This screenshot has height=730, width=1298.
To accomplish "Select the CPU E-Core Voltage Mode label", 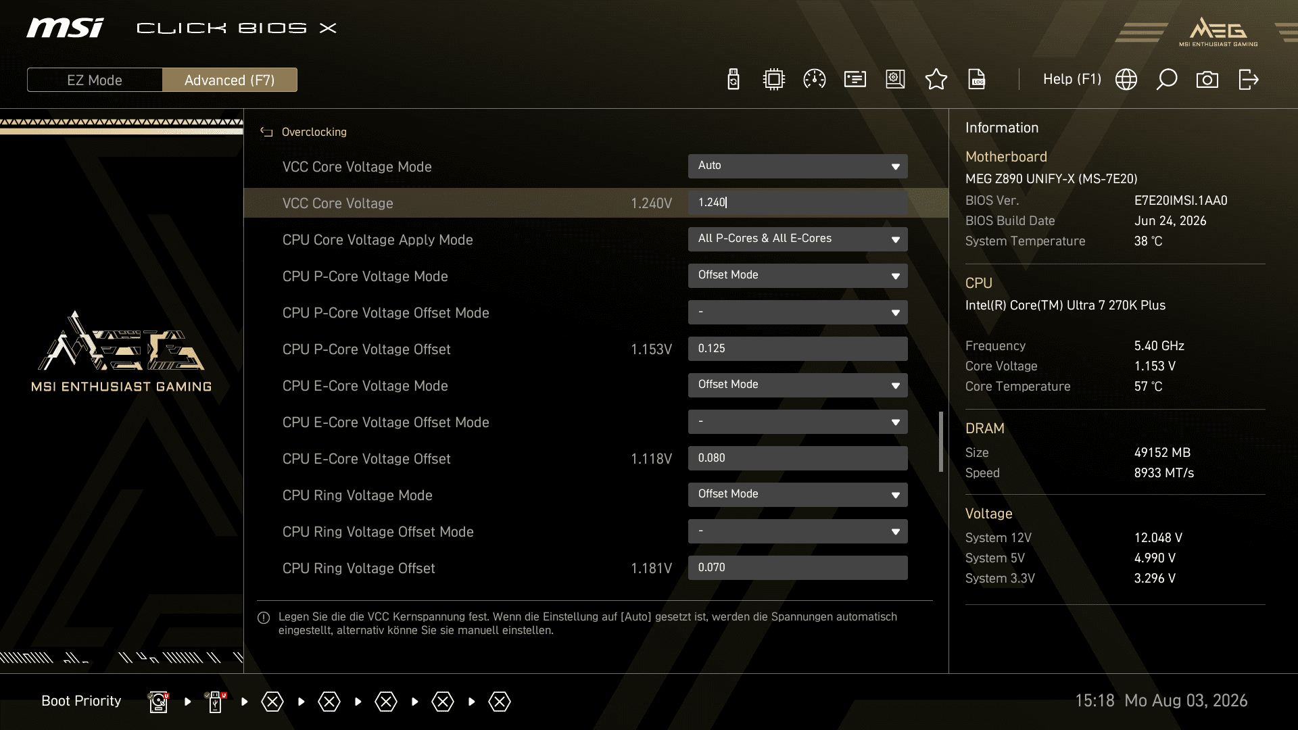I will point(365,386).
